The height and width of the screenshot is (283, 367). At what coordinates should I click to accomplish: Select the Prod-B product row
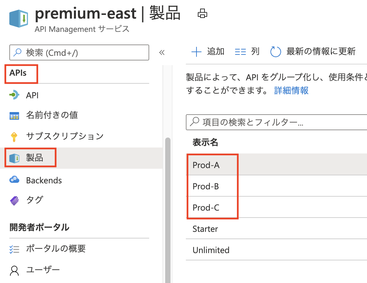click(276, 186)
